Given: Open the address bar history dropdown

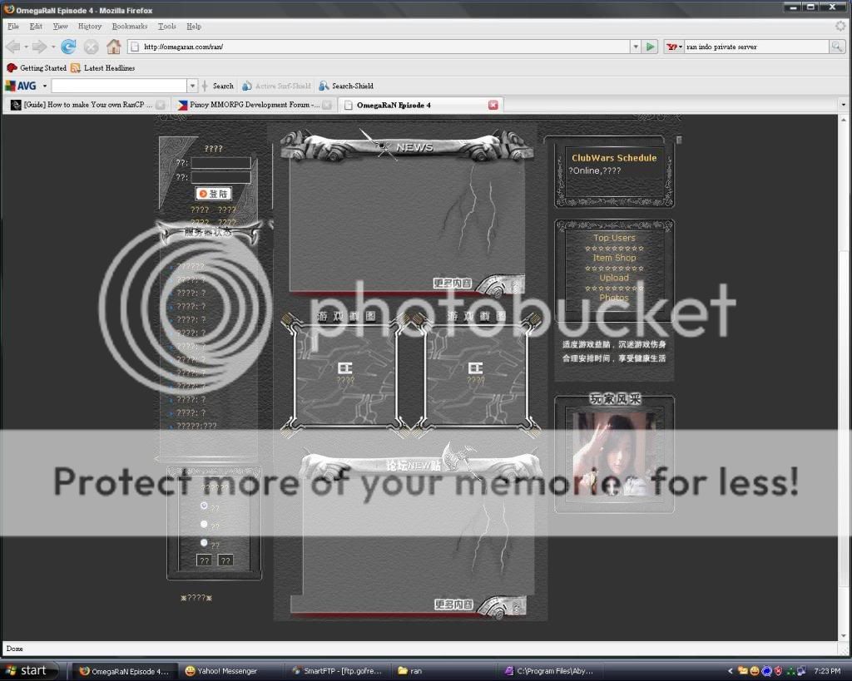Looking at the screenshot, I should [x=635, y=47].
